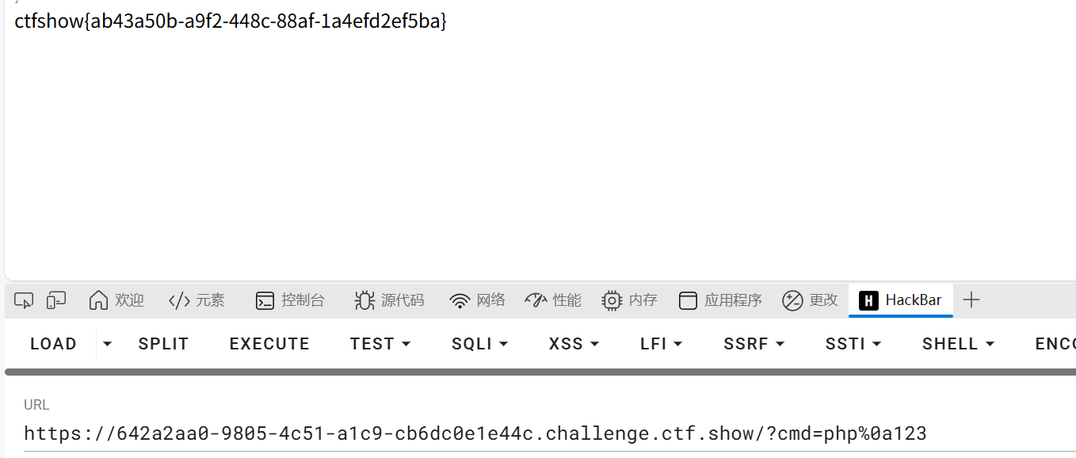Viewport: 1076px width, 458px height.
Task: Click the plus icon to add tools
Action: (971, 300)
